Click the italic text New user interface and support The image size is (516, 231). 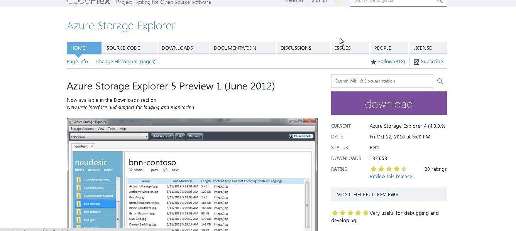130,108
